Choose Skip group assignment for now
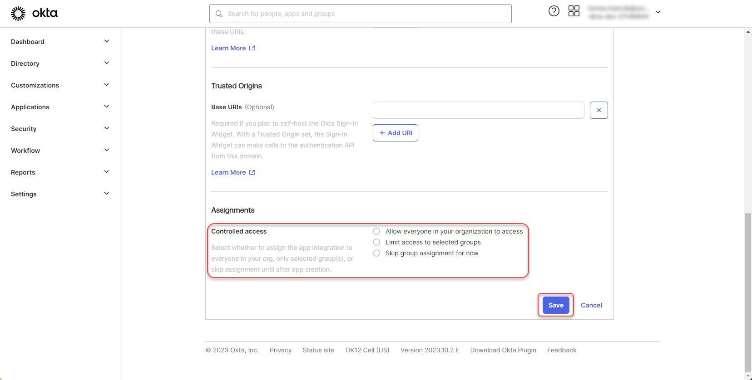The height and width of the screenshot is (380, 752). pyautogui.click(x=376, y=253)
